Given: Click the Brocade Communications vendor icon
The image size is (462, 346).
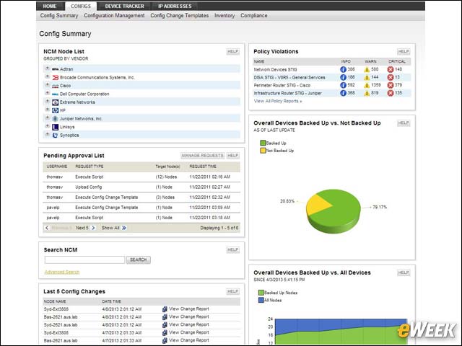Looking at the screenshot, I should tap(55, 78).
